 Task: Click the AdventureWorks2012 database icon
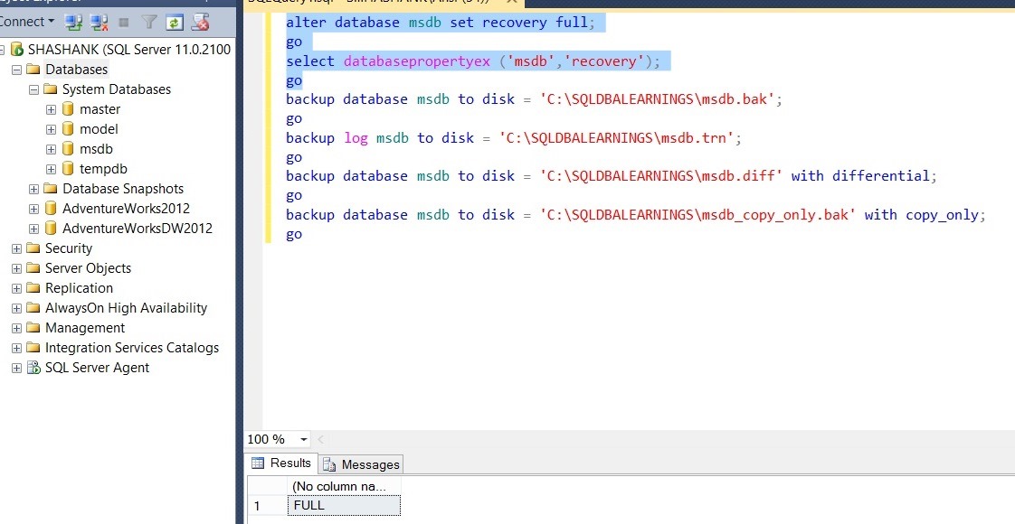(51, 209)
